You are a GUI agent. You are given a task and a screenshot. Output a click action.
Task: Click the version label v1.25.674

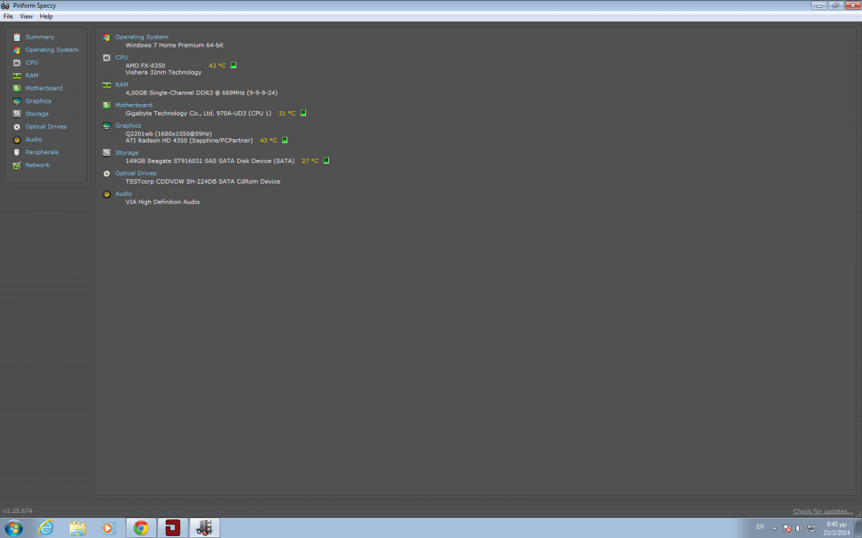click(x=18, y=511)
